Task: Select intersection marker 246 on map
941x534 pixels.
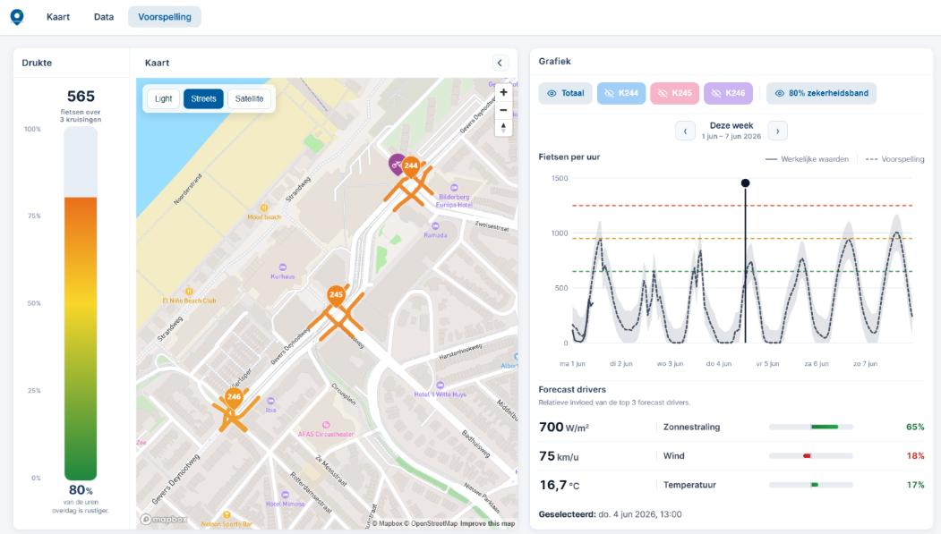Action: (x=234, y=397)
